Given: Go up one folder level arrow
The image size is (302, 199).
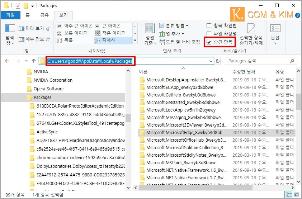Looking at the screenshot, I should 34,61.
